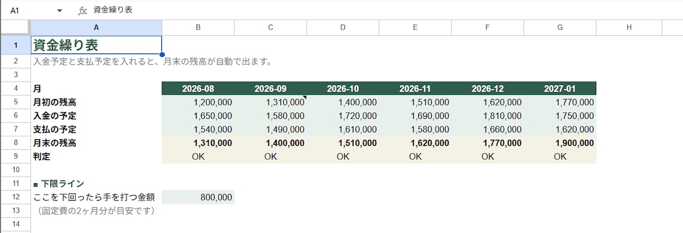This screenshot has width=683, height=233.
Task: Select column H header
Action: 629,27
